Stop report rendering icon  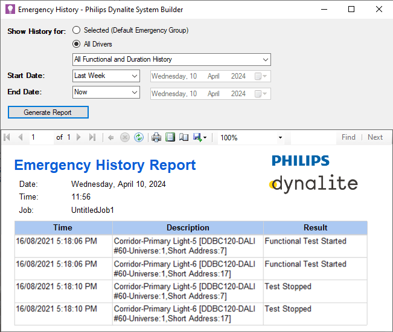click(125, 137)
